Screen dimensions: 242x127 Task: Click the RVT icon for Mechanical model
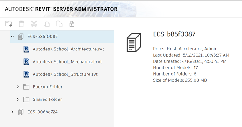tap(26, 62)
